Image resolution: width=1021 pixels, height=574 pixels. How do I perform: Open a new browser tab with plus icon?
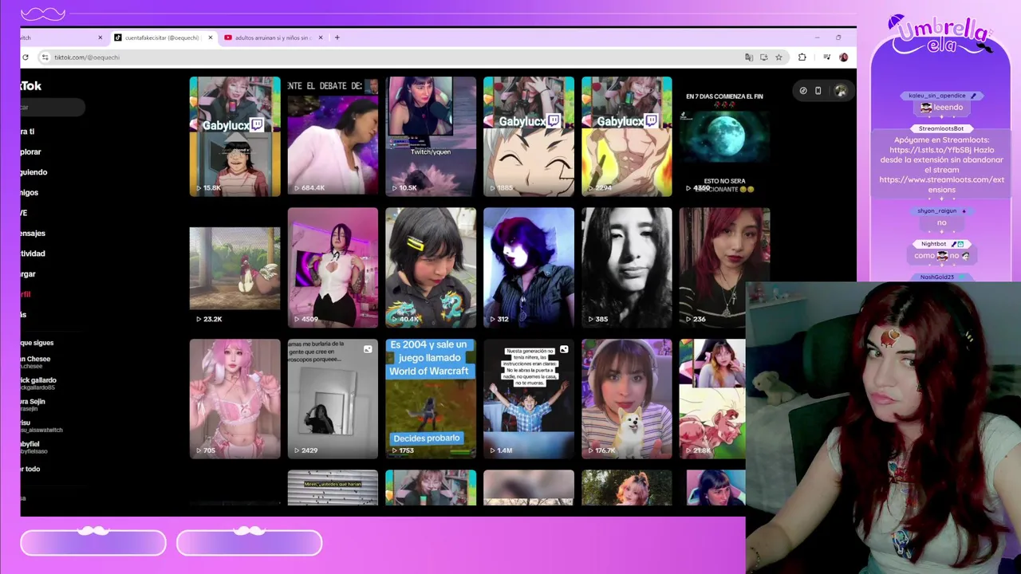[337, 37]
